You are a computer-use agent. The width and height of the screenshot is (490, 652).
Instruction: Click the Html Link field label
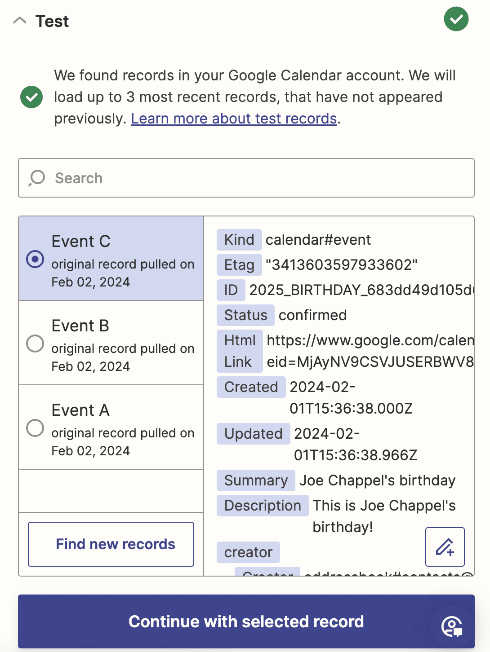tap(240, 351)
